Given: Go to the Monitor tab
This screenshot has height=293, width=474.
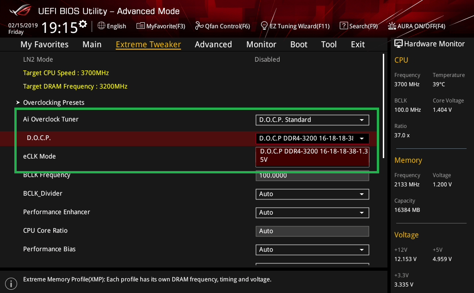Looking at the screenshot, I should [261, 45].
